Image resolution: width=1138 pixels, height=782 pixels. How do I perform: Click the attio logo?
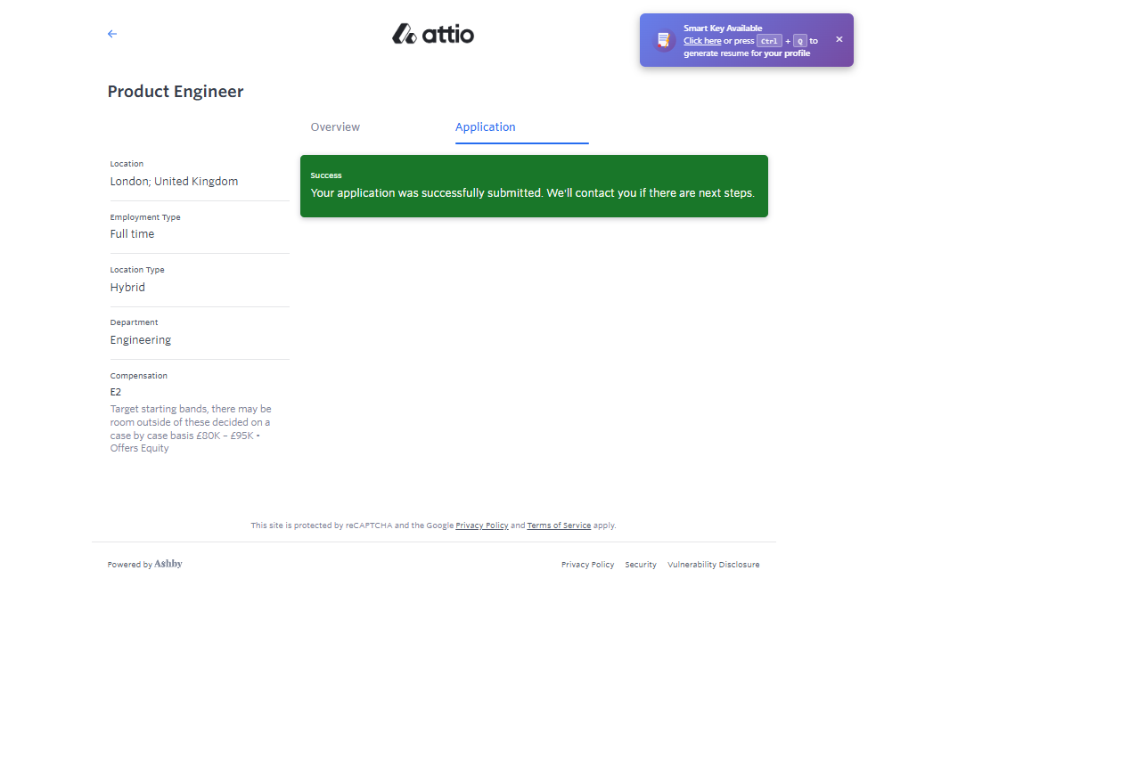(433, 34)
